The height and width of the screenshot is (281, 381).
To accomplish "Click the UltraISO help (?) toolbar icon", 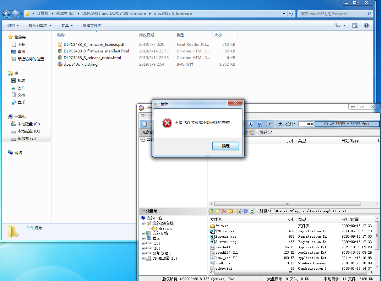I will pos(259,124).
